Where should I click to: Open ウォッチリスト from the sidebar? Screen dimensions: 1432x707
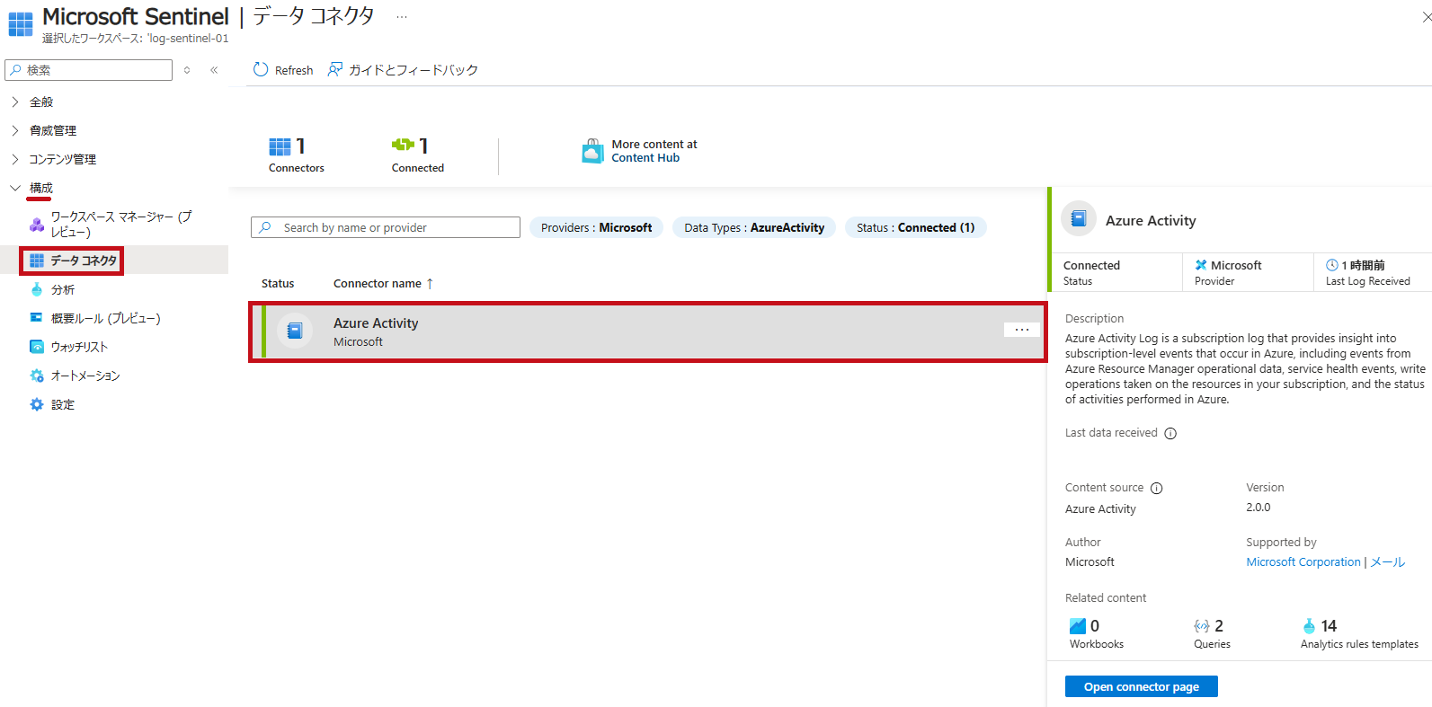[79, 347]
